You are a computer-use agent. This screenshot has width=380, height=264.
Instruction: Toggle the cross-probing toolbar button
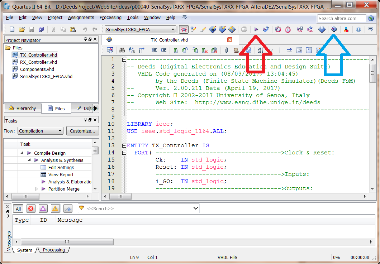coord(184,29)
